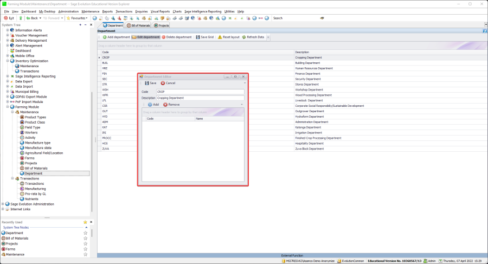Click the Remove icon in the editor
Viewport: 488px width, 264px height.
(165, 104)
